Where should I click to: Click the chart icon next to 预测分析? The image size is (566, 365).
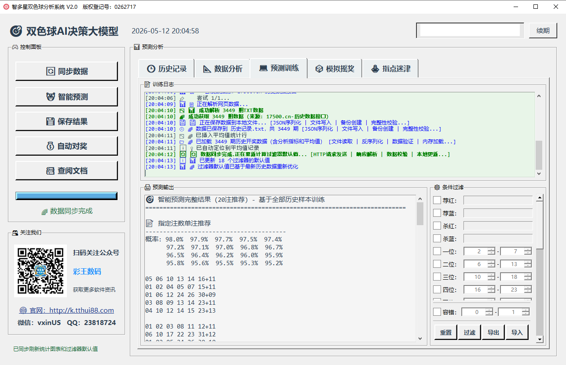(137, 47)
